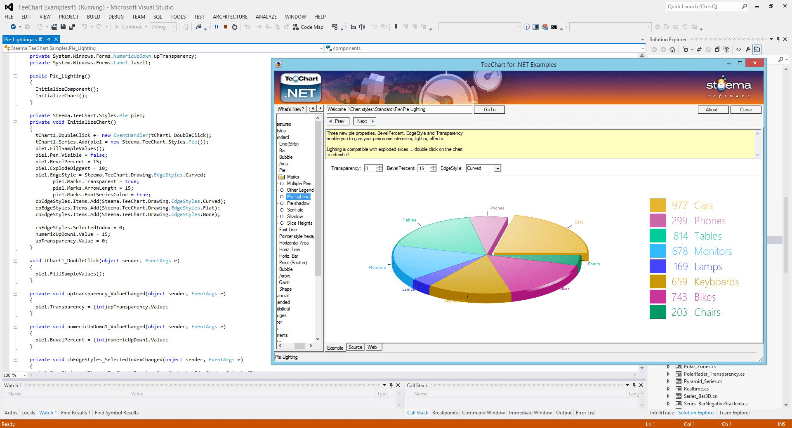This screenshot has width=792, height=428.
Task: Sync Solution Explorer with active document
Action: pyautogui.click(x=699, y=49)
